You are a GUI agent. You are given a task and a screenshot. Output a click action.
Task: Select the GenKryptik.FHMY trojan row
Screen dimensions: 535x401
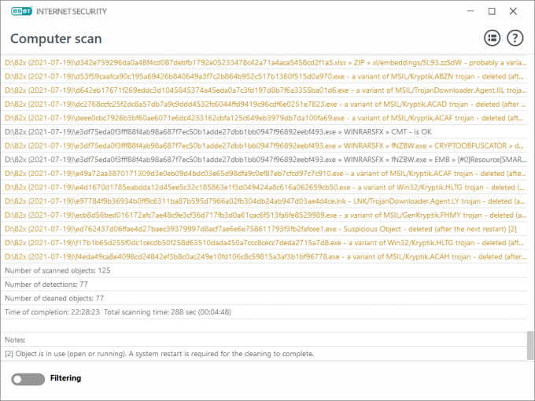pos(264,215)
